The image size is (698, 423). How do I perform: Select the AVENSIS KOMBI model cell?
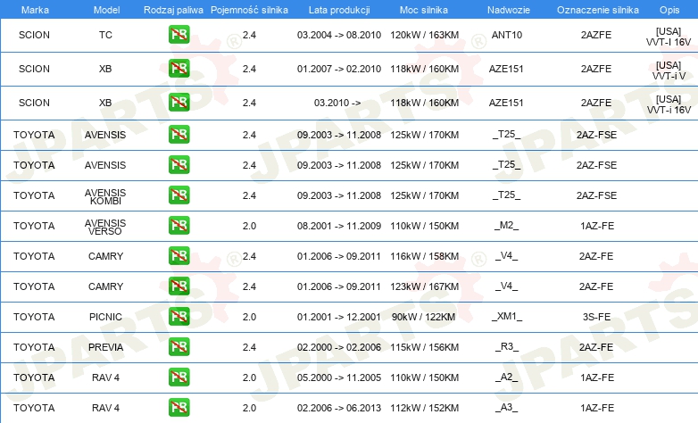pos(105,196)
